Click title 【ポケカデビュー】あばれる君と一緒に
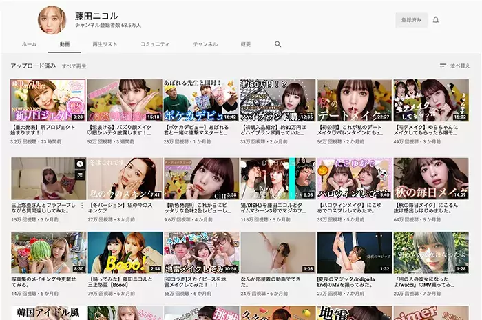This screenshot has width=482, height=320. [x=196, y=130]
